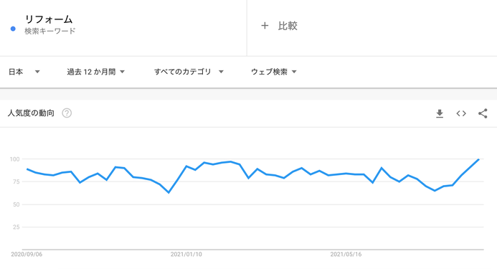Select the chart peak at far right
The width and height of the screenshot is (497, 269).
pos(478,159)
